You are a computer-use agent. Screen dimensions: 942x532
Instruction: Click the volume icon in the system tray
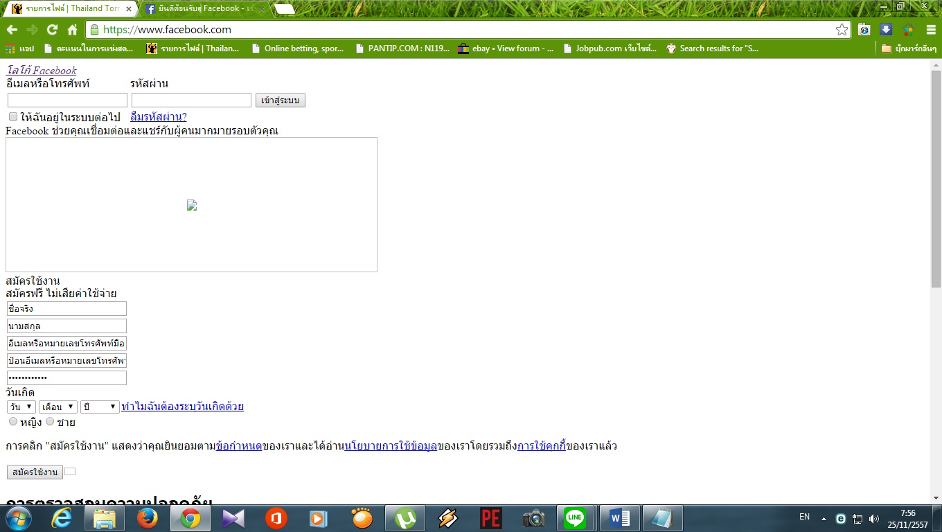[874, 518]
